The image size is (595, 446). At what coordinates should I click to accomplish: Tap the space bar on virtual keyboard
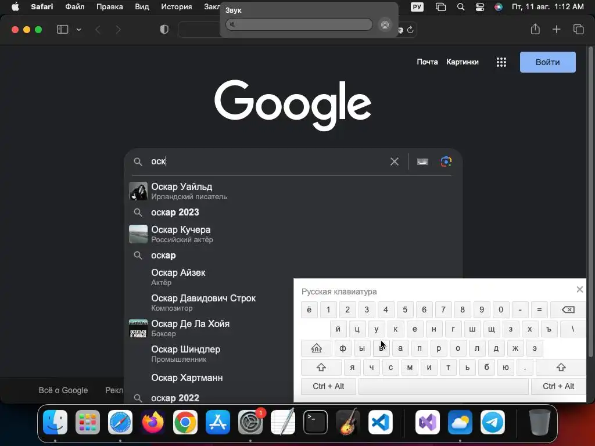(x=443, y=386)
